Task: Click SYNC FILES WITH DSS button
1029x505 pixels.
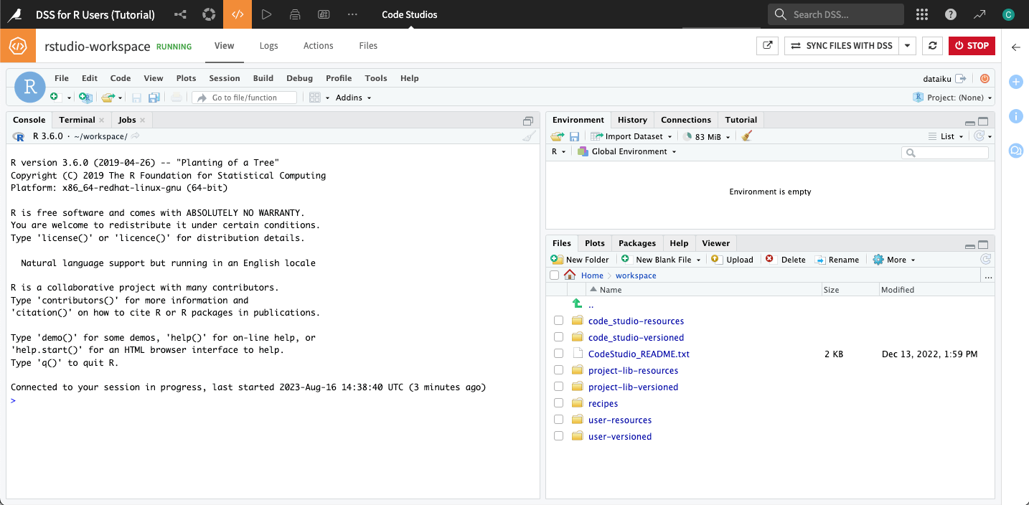Action: (842, 45)
